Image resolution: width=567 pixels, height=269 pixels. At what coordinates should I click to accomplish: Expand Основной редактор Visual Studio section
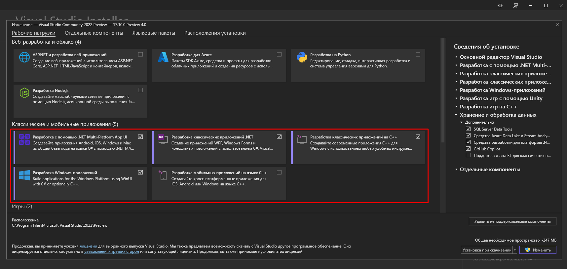coord(456,57)
